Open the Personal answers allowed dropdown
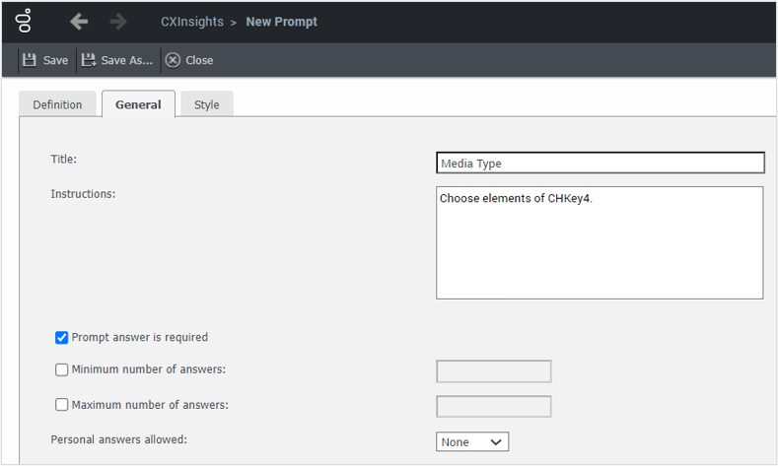The width and height of the screenshot is (778, 466). (x=472, y=442)
